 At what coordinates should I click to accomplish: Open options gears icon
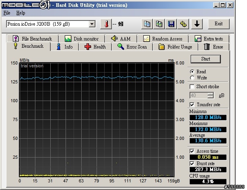tap(183, 24)
